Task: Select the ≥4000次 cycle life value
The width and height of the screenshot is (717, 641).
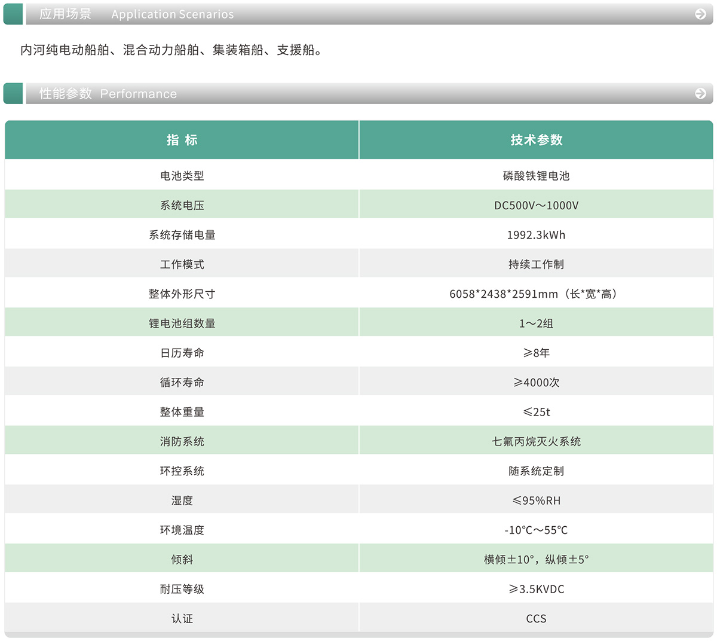Action: point(536,382)
